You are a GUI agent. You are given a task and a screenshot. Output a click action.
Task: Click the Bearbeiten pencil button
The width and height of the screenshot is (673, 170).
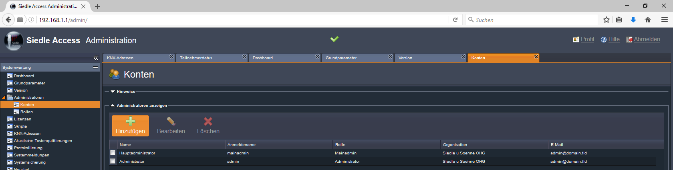(x=171, y=126)
